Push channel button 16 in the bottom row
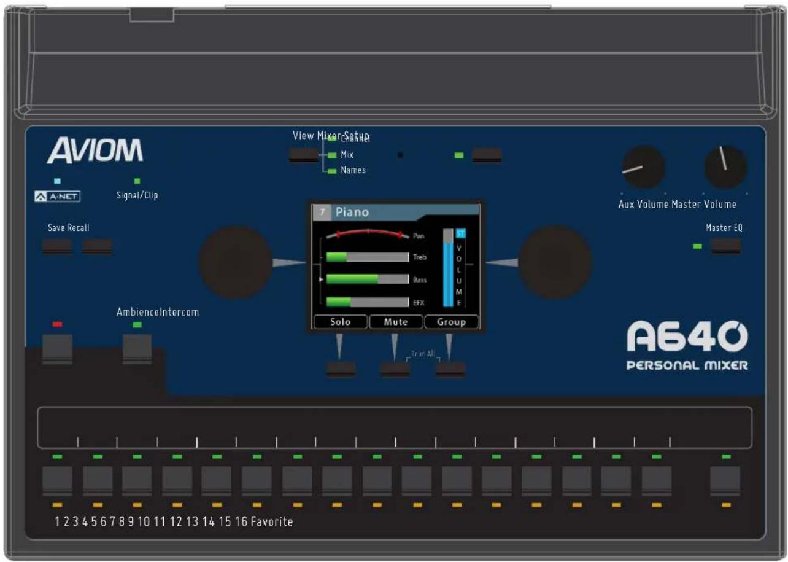The image size is (788, 562). pyautogui.click(x=657, y=481)
